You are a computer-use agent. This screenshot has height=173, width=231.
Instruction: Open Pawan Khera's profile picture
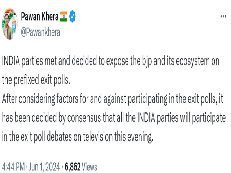(x=10, y=24)
